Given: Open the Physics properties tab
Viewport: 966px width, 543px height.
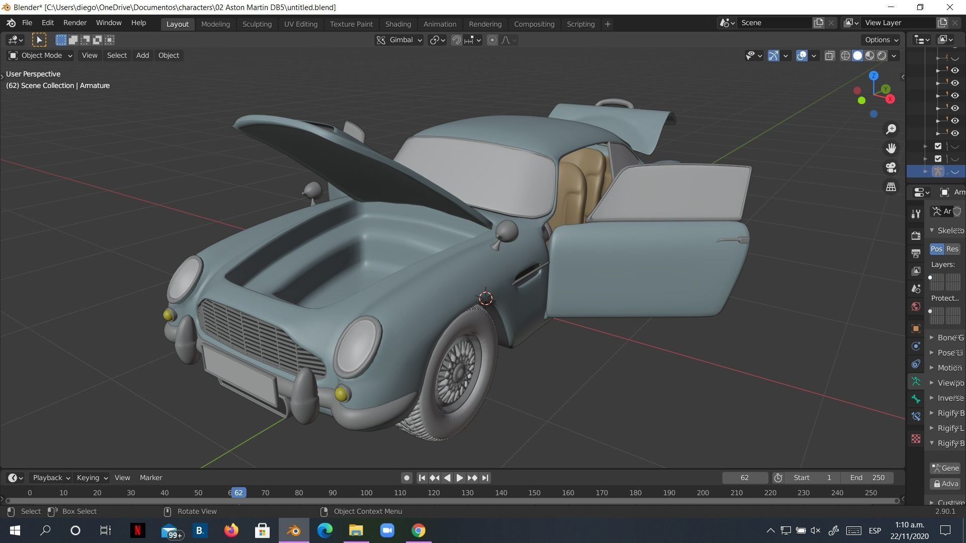Looking at the screenshot, I should coord(916,346).
